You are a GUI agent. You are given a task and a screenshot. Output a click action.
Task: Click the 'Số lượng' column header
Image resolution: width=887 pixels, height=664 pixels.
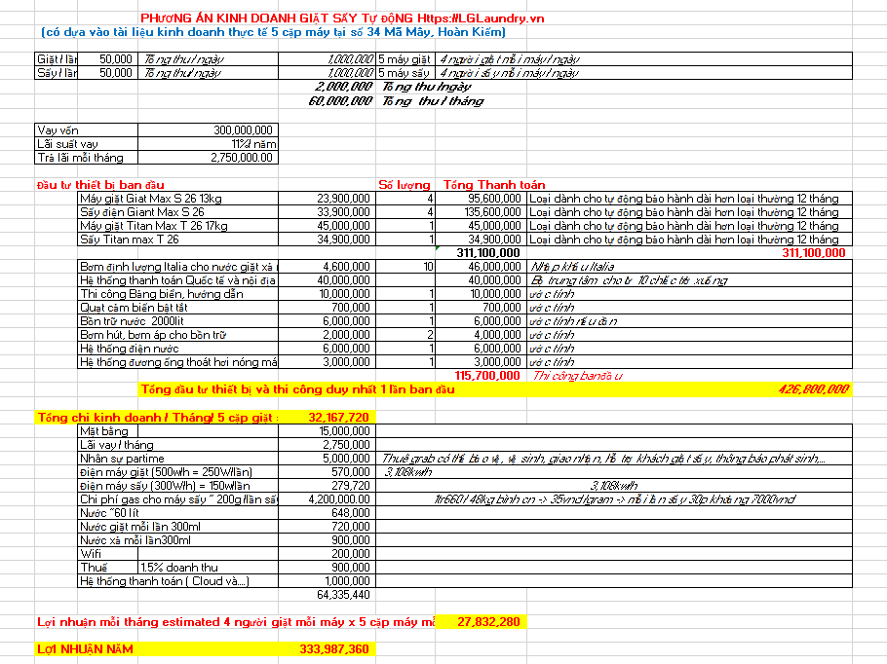point(405,185)
